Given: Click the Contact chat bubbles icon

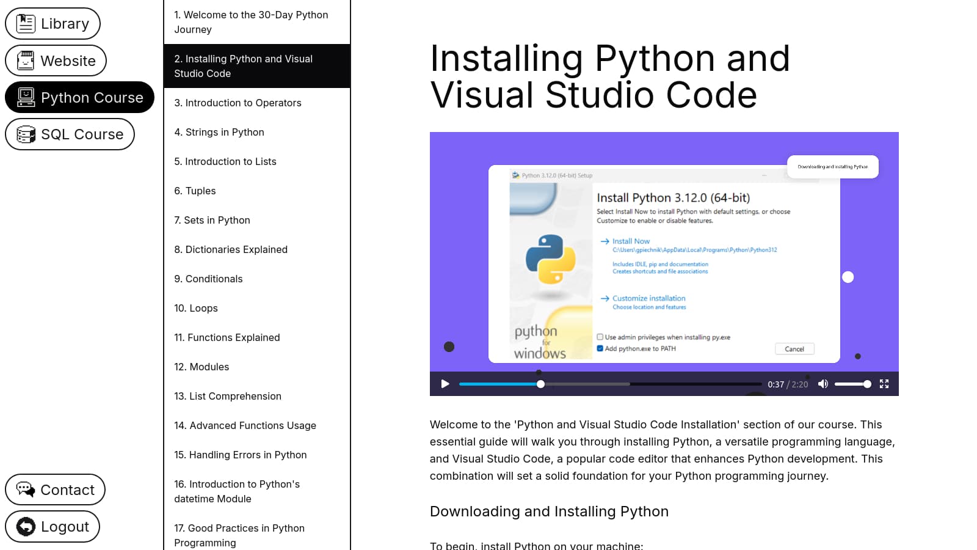Looking at the screenshot, I should click(x=26, y=490).
